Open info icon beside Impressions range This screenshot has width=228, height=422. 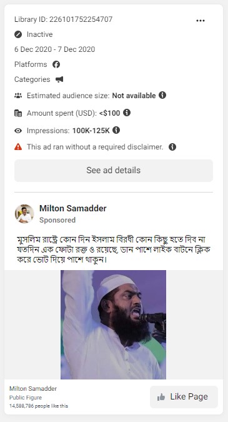pyautogui.click(x=116, y=130)
